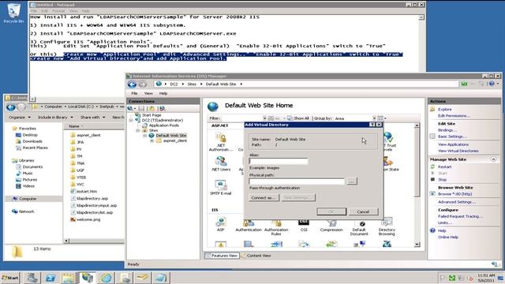Open the Organize dropdown in Explorer
This screenshot has height=284, width=505.
point(20,118)
